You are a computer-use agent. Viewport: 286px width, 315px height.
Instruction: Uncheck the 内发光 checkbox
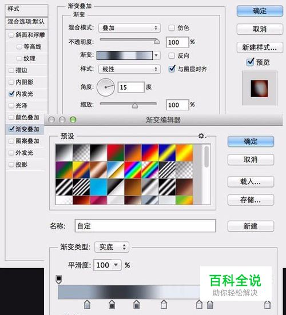tap(11, 94)
